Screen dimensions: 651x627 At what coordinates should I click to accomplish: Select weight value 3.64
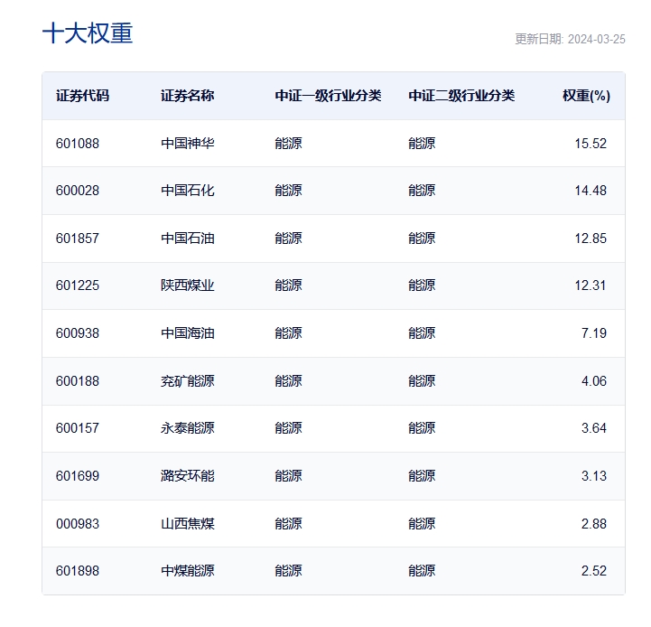point(594,427)
